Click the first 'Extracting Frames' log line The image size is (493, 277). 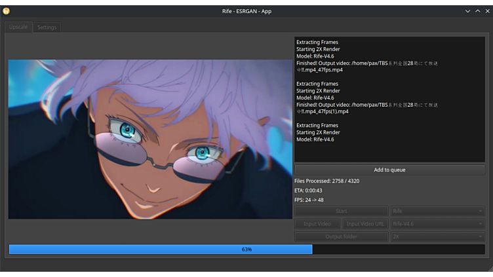pos(317,42)
